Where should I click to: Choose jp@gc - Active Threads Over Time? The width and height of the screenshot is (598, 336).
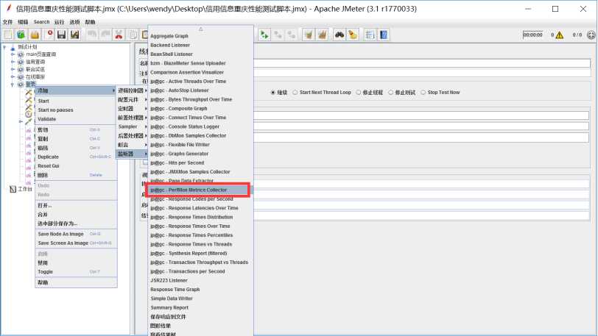point(200,82)
